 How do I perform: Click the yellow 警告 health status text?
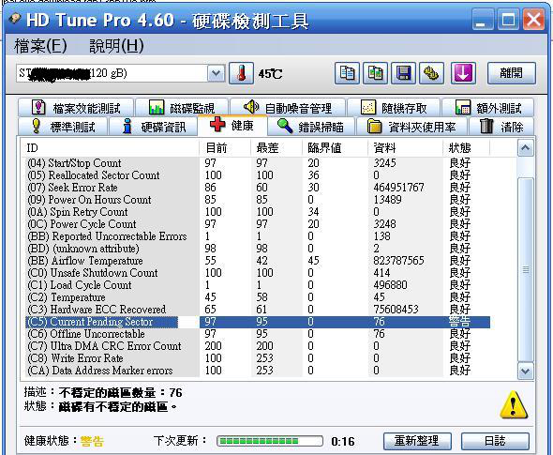coord(92,441)
